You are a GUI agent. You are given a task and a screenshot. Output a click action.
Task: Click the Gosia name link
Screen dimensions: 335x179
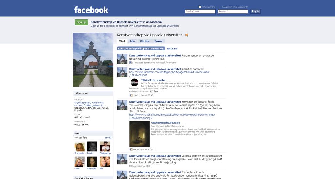(77, 169)
